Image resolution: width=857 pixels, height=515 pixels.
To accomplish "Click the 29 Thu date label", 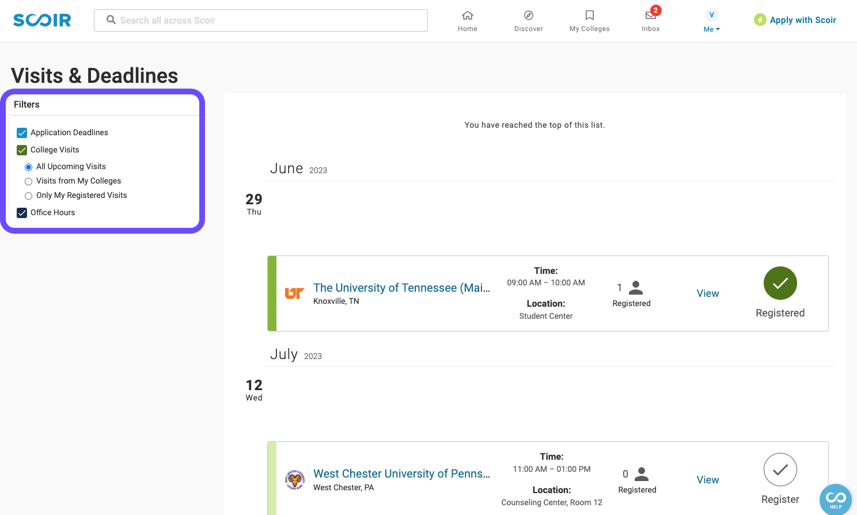I will (254, 204).
